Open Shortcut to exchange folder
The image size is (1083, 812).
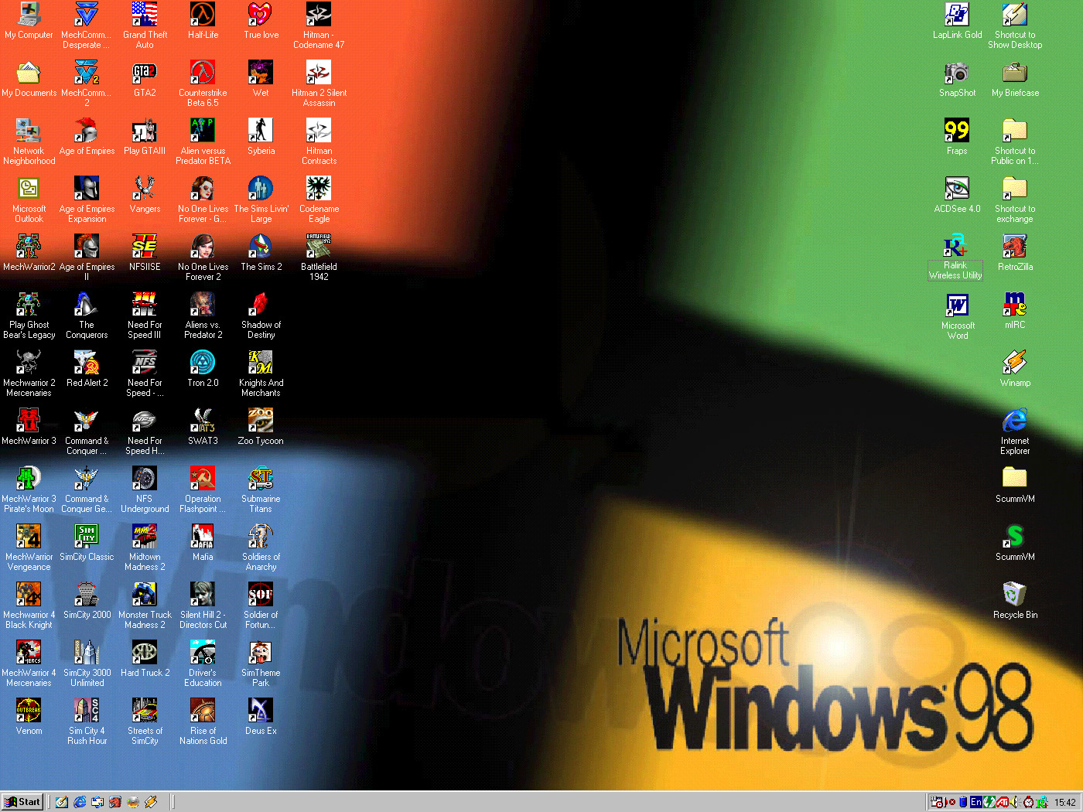[1015, 200]
